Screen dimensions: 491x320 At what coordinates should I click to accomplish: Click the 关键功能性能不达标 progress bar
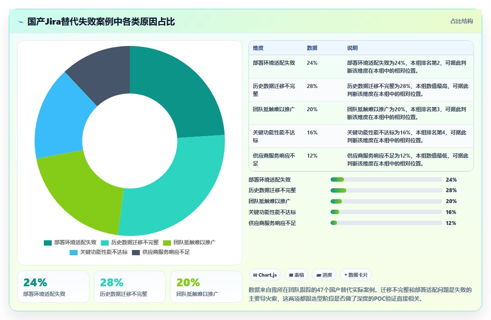tap(386, 212)
